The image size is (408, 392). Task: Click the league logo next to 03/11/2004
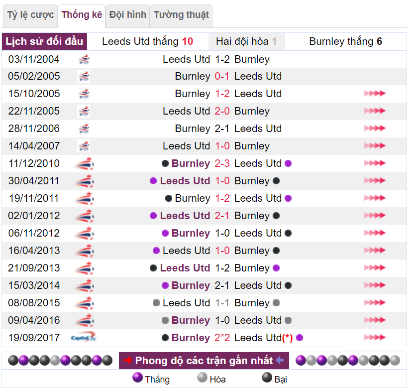click(x=84, y=59)
